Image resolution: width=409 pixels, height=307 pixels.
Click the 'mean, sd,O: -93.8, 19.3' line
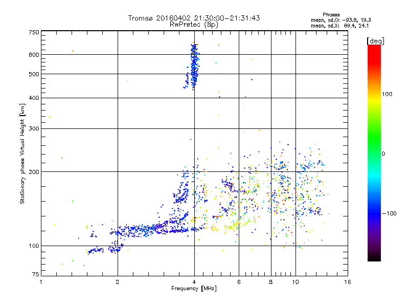click(x=340, y=20)
